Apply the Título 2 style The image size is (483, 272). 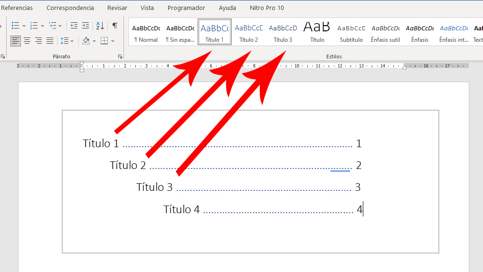(x=249, y=32)
